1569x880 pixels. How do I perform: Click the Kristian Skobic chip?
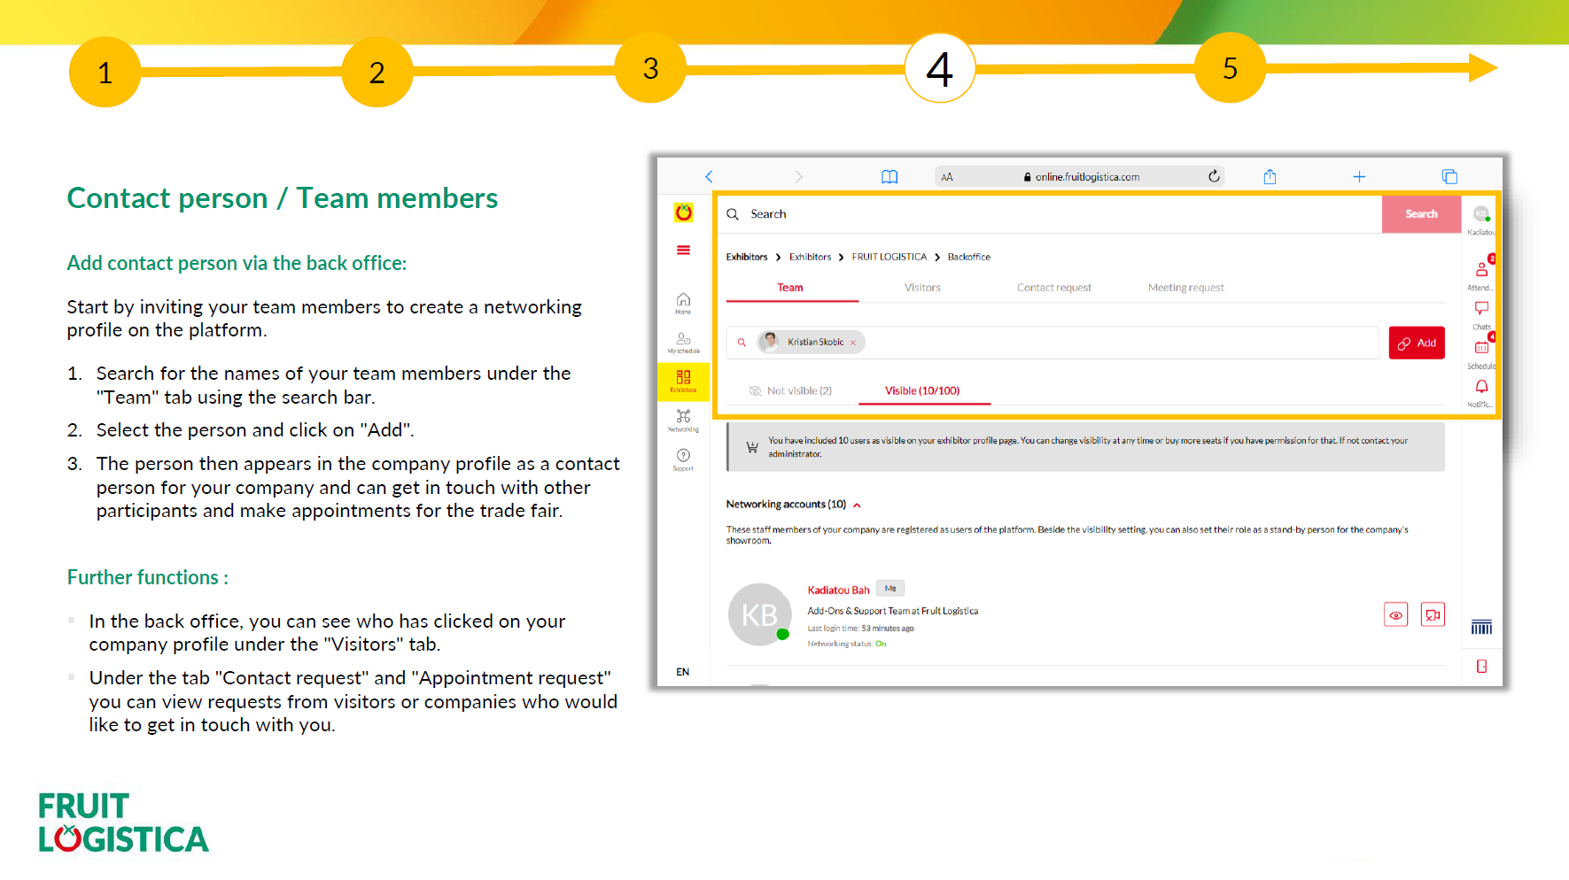[x=811, y=342]
